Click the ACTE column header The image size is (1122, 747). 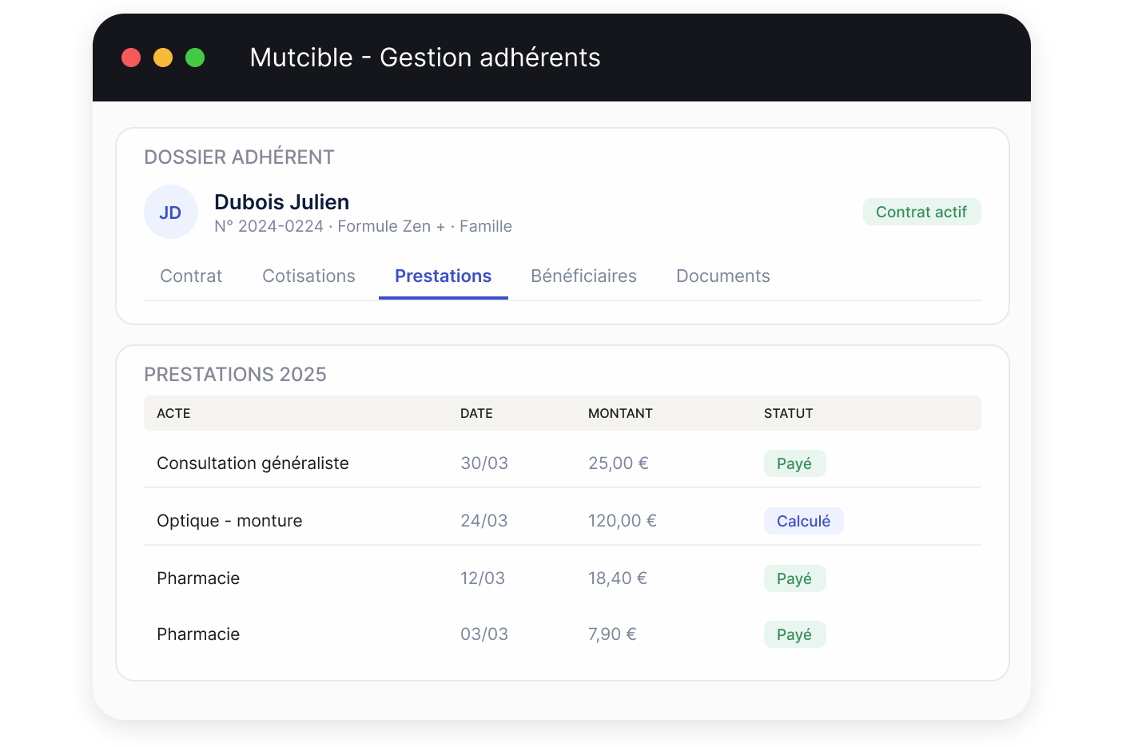pos(173,413)
